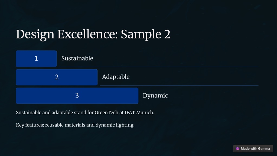This screenshot has width=277, height=156.
Task: Select the "Dynamic" step label
Action: coord(155,96)
